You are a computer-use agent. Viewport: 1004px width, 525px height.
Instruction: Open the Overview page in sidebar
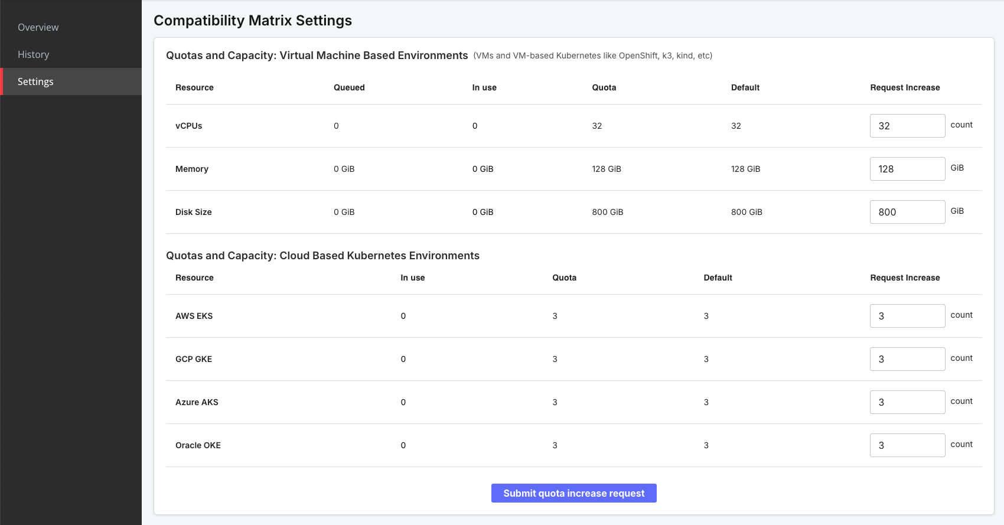tap(38, 27)
